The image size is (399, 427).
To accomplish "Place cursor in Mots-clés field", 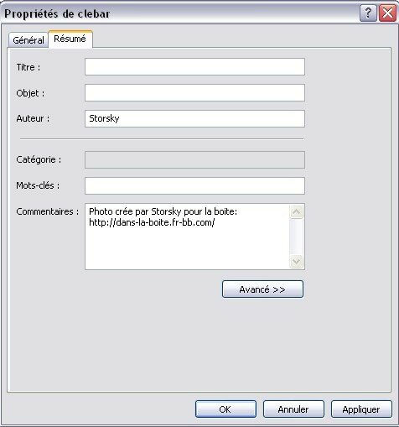I will point(194,185).
